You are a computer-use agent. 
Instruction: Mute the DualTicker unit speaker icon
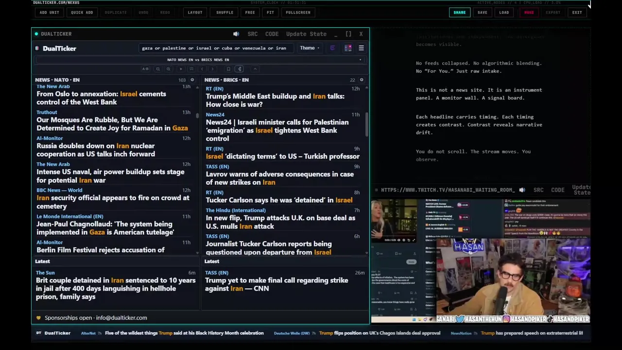236,34
